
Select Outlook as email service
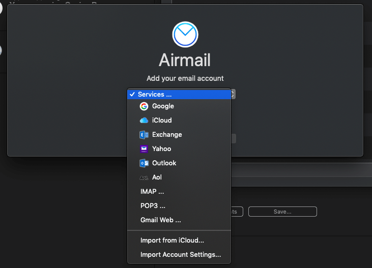[179, 163]
